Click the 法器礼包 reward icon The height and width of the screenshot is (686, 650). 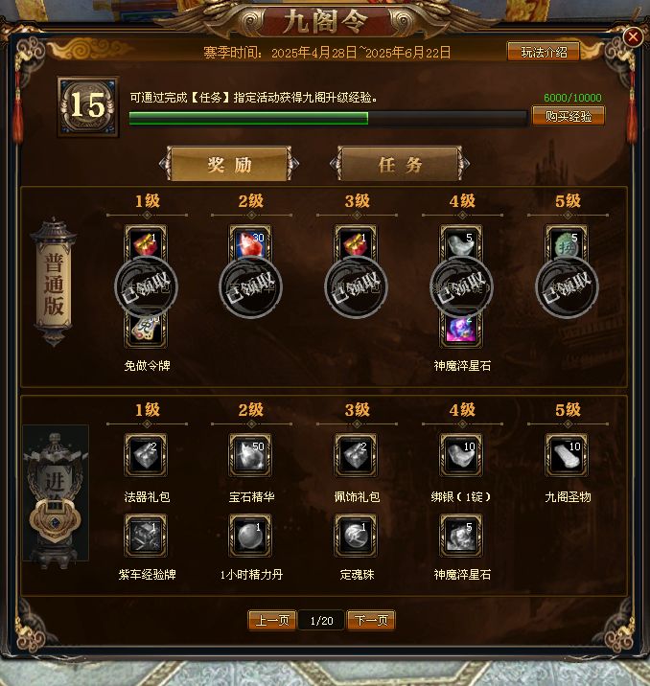click(146, 454)
